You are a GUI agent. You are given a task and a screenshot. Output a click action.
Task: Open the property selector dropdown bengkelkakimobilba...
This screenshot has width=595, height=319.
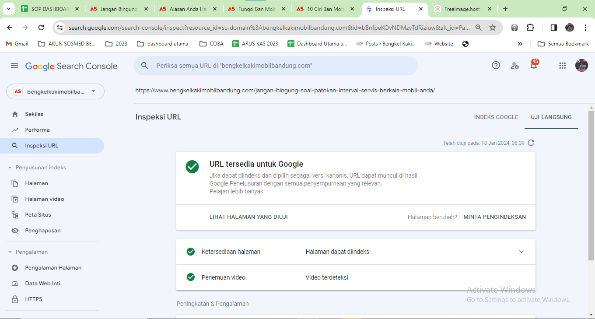click(x=55, y=91)
